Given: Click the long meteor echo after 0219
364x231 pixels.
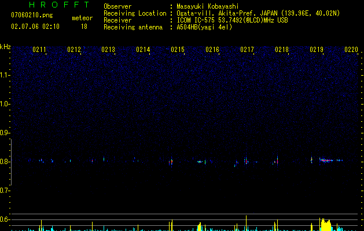Looking at the screenshot, I should pos(326,160).
